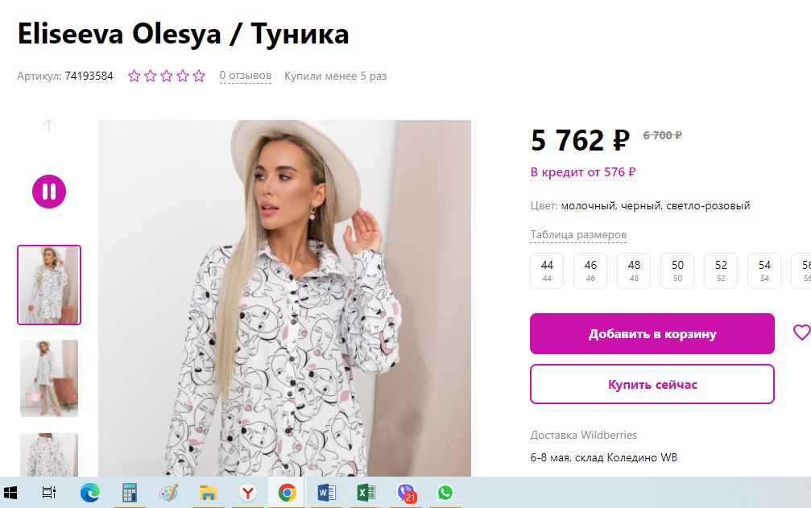The height and width of the screenshot is (508, 811).
Task: Click the up arrow above the thumbnails
Action: (49, 126)
